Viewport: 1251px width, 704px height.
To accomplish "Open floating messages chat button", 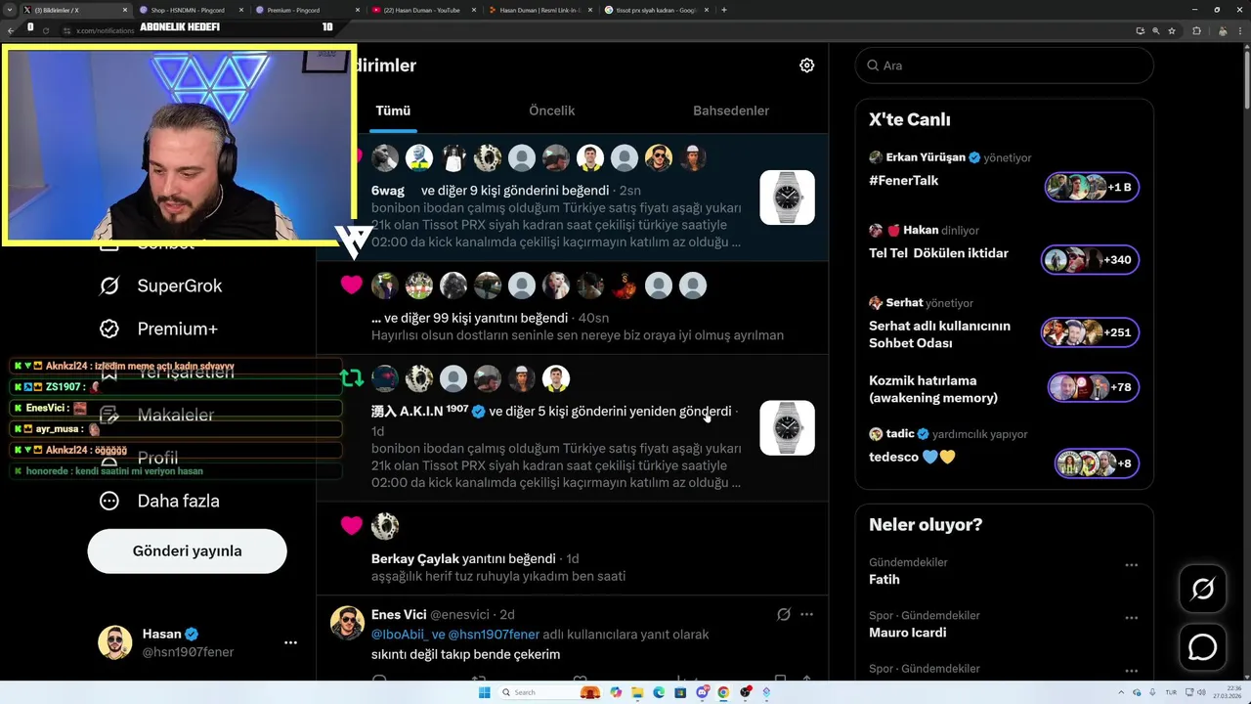I will click(x=1202, y=647).
